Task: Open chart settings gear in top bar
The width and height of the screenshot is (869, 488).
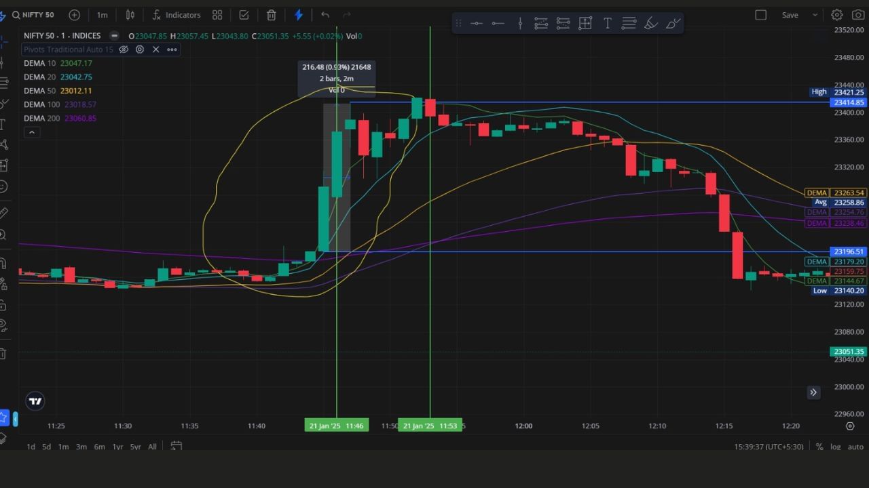Action: tap(837, 15)
